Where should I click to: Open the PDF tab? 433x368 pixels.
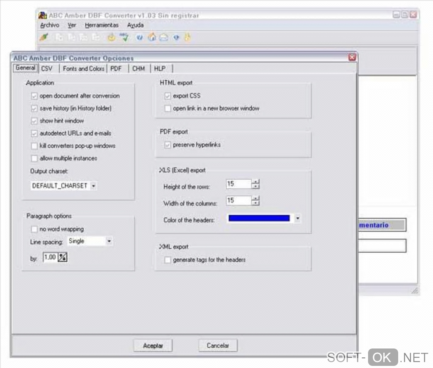[x=116, y=68]
